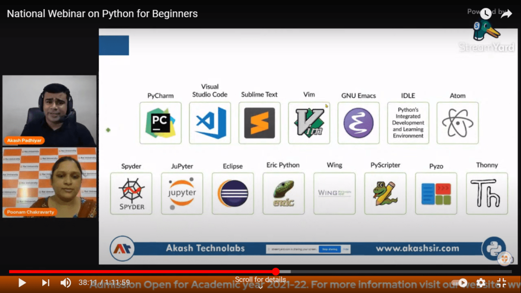The width and height of the screenshot is (521, 293).
Task: Click the Eric Python label
Action: click(x=283, y=165)
